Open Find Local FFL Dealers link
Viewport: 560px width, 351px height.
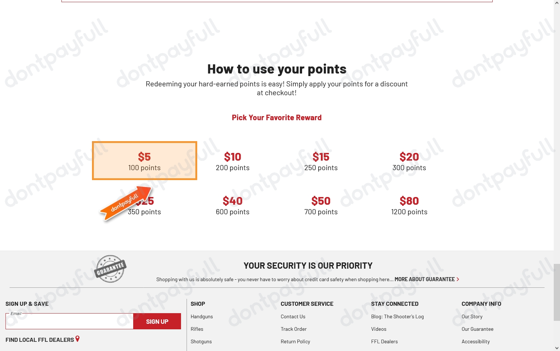[40, 340]
